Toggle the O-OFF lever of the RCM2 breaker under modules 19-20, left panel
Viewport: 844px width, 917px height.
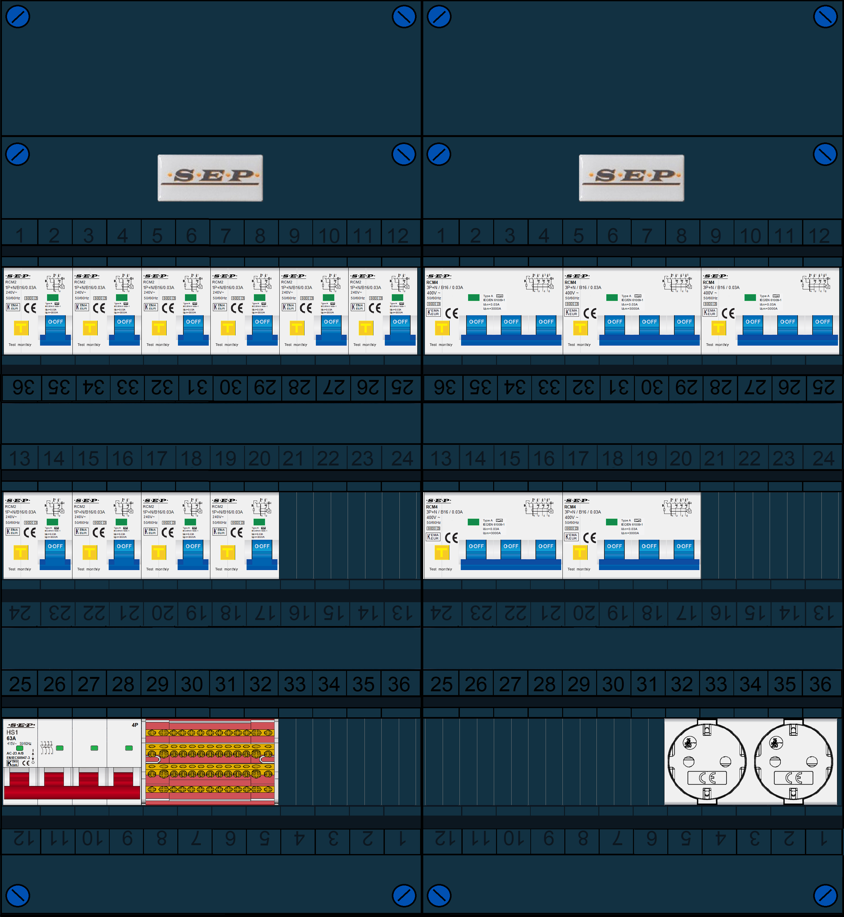click(262, 555)
